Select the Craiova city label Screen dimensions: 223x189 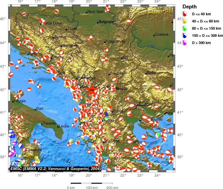pyautogui.click(x=162, y=35)
